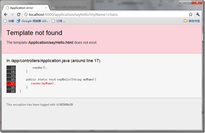Open the 其他书签 bookmarks folder
Image resolution: width=205 pixels, height=133 pixels.
coord(192,21)
